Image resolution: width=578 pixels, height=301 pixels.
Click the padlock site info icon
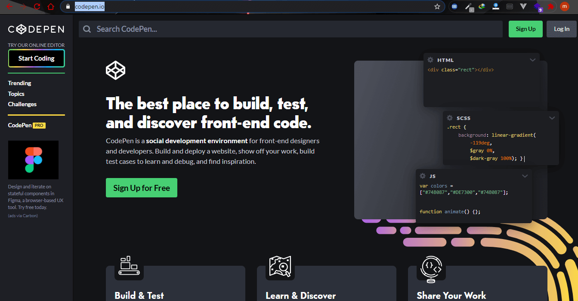[68, 6]
